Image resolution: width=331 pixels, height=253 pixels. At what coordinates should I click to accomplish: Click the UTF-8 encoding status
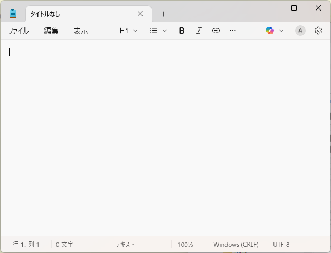[281, 245]
